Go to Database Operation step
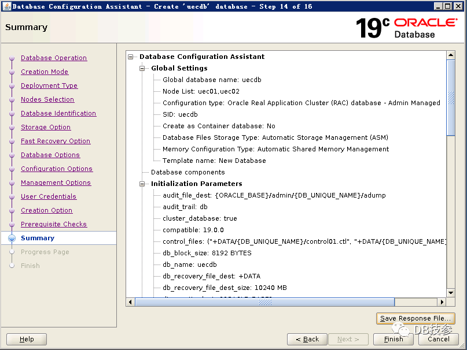The height and width of the screenshot is (350, 467). tap(54, 58)
